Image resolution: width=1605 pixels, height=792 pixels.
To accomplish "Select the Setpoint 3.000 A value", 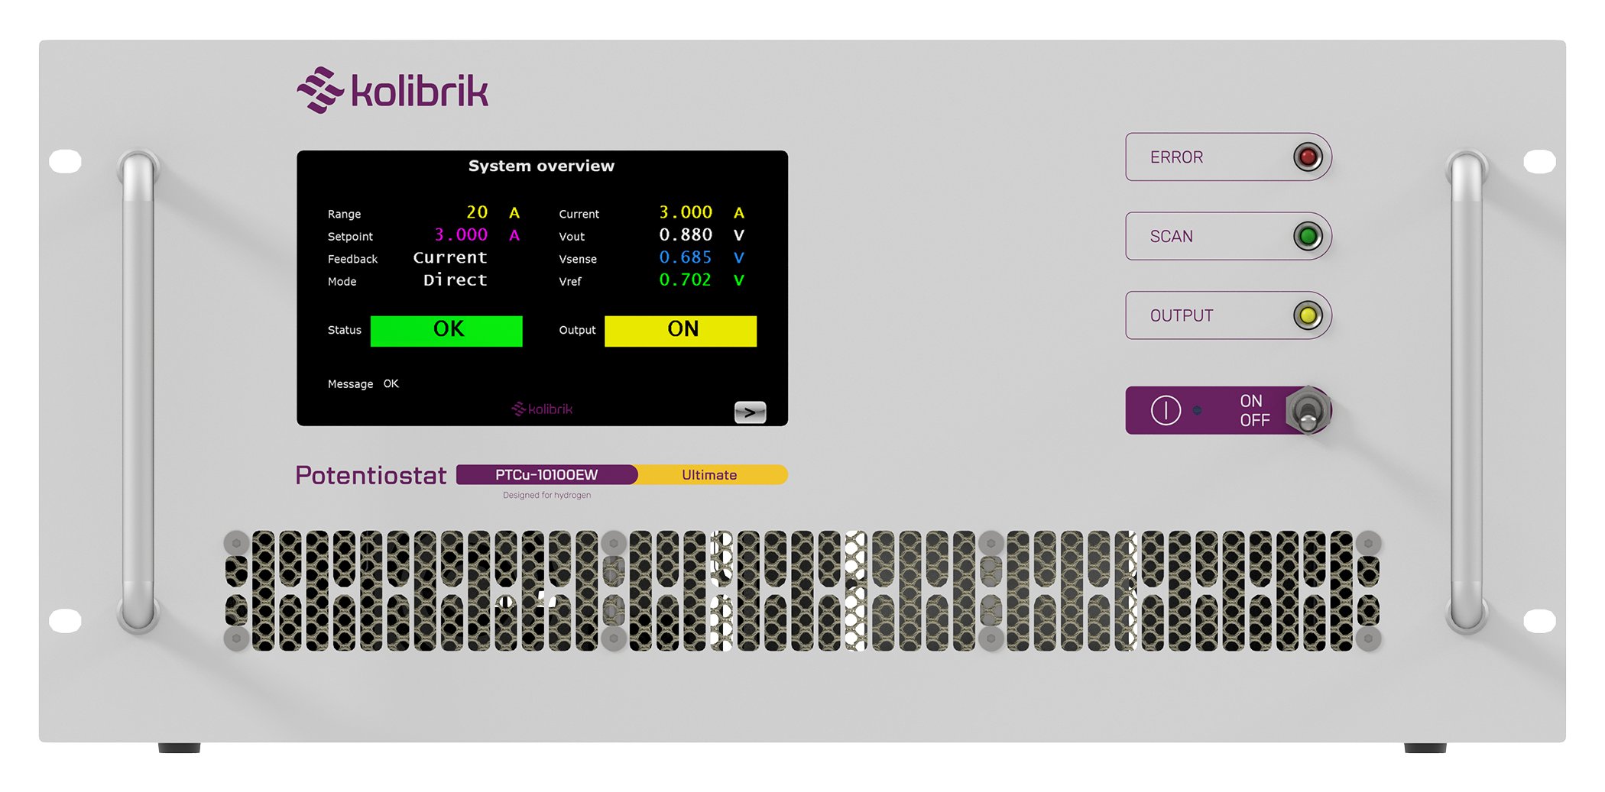I will click(x=461, y=235).
